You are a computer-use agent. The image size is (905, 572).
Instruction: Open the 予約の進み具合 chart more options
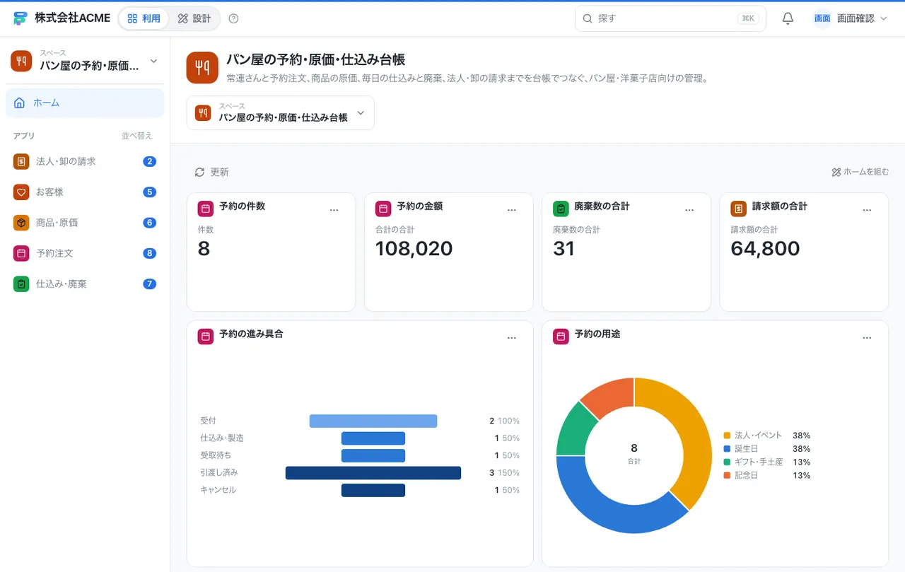512,338
